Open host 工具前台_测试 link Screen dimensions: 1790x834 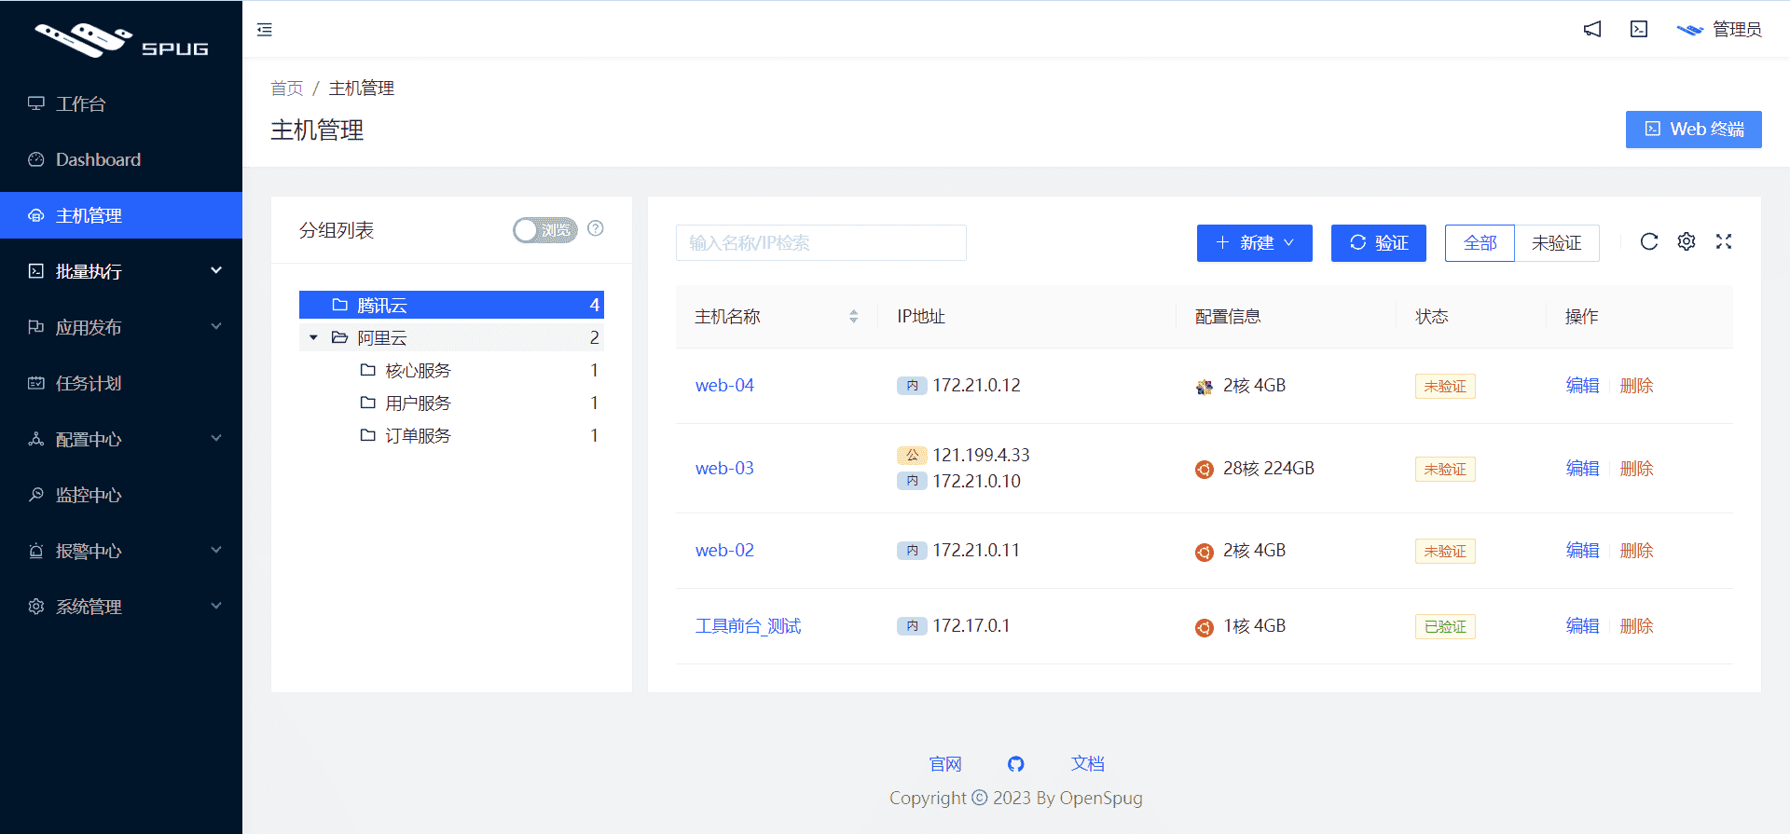coord(748,625)
